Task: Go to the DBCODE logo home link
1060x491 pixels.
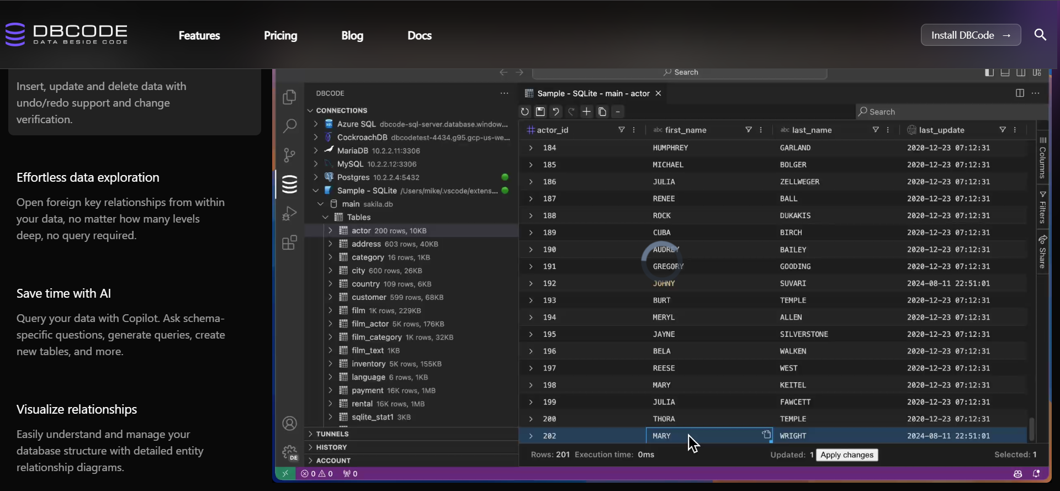Action: click(x=66, y=34)
